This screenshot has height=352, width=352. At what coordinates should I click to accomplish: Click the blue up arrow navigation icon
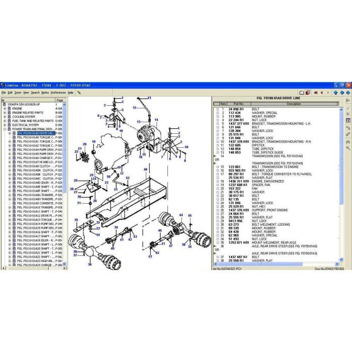(335, 93)
